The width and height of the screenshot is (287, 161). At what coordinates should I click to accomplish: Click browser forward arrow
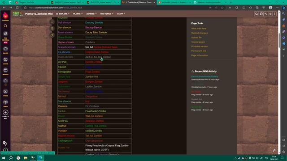(11, 8)
